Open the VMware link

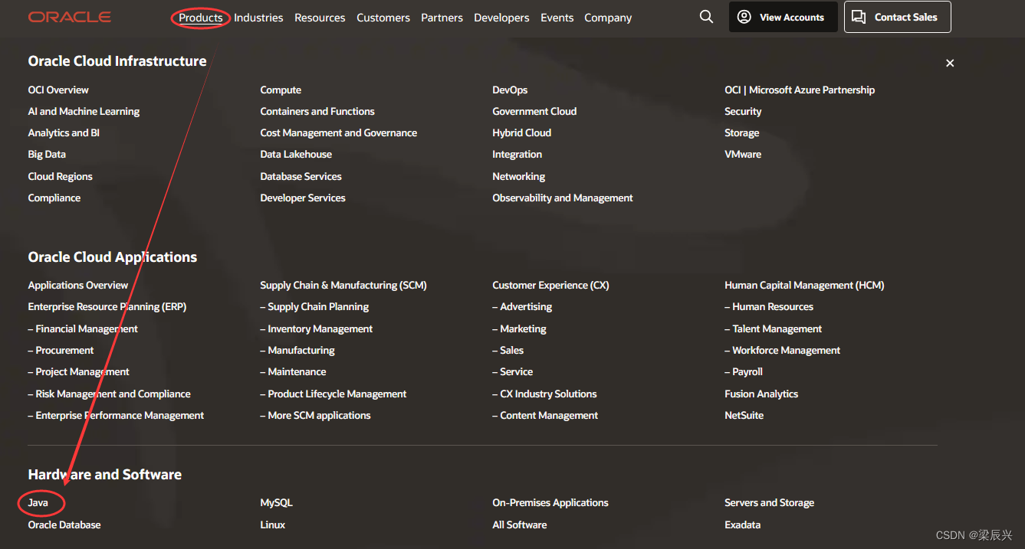coord(743,154)
